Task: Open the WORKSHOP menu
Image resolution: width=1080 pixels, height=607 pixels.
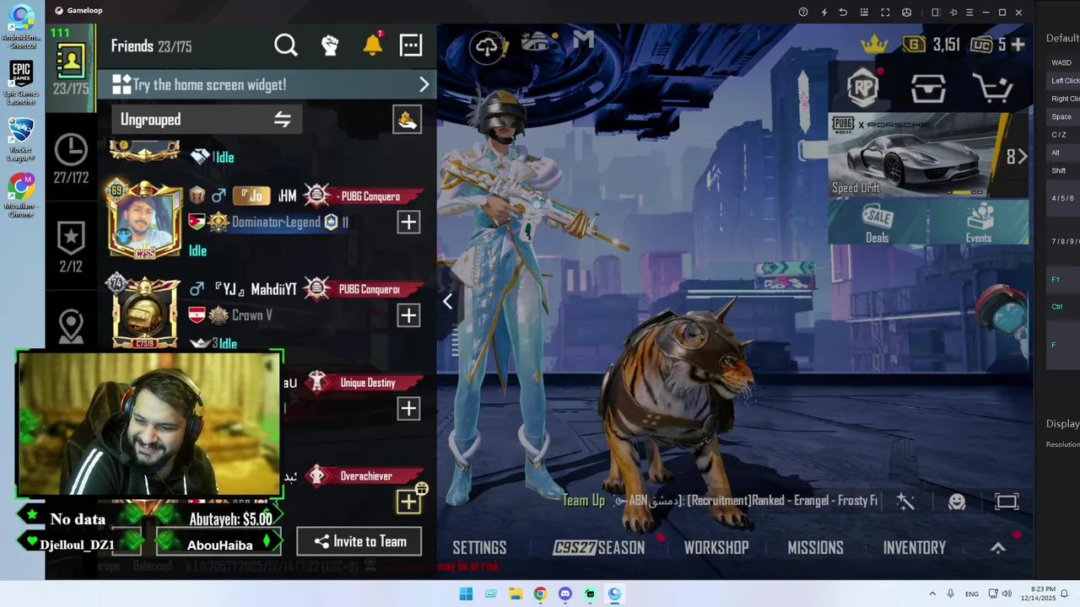Action: 716,548
